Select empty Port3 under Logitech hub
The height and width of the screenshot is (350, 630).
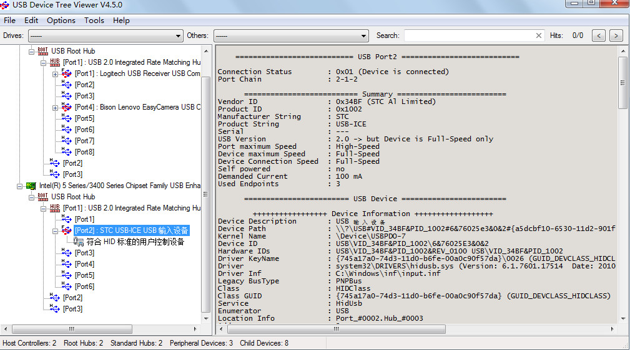coord(84,96)
